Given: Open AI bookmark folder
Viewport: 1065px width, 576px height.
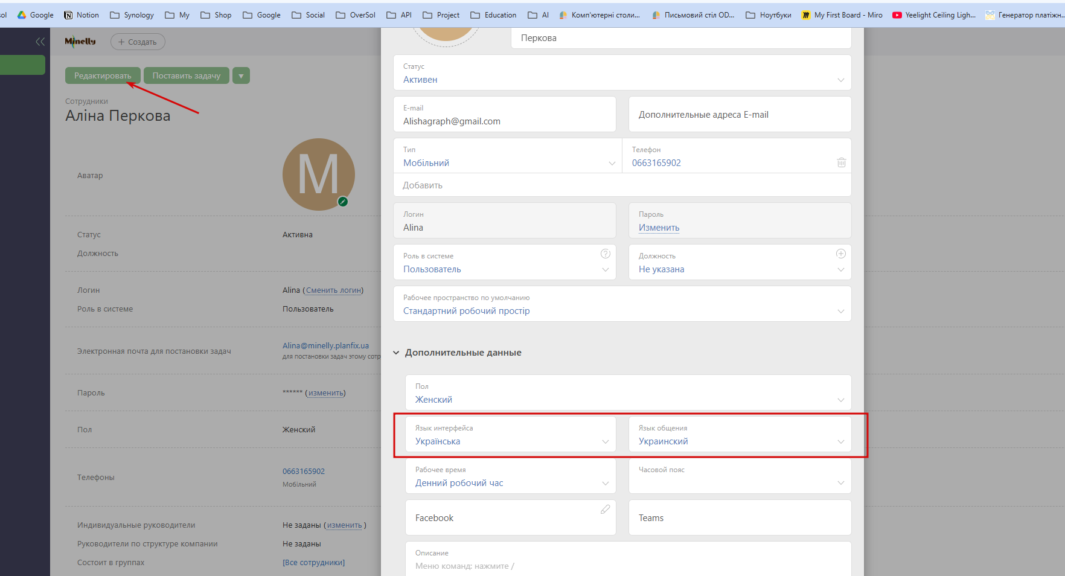Looking at the screenshot, I should tap(539, 15).
